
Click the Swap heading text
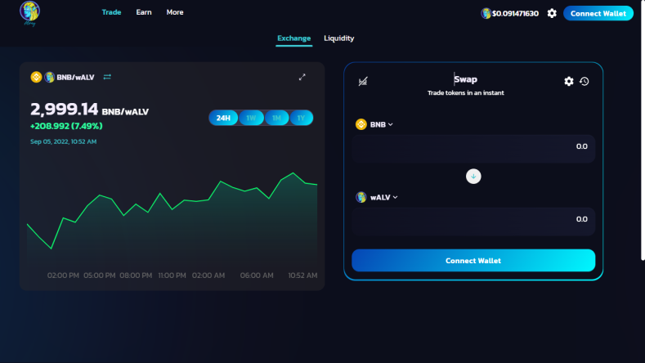click(x=465, y=79)
